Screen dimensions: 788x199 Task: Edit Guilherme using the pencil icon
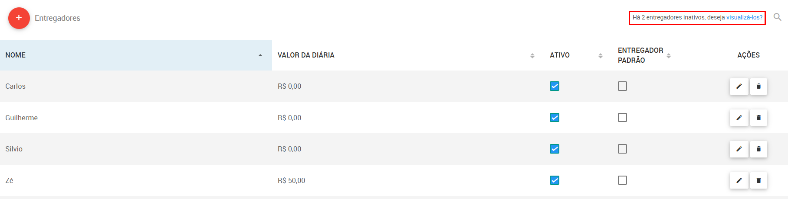739,118
